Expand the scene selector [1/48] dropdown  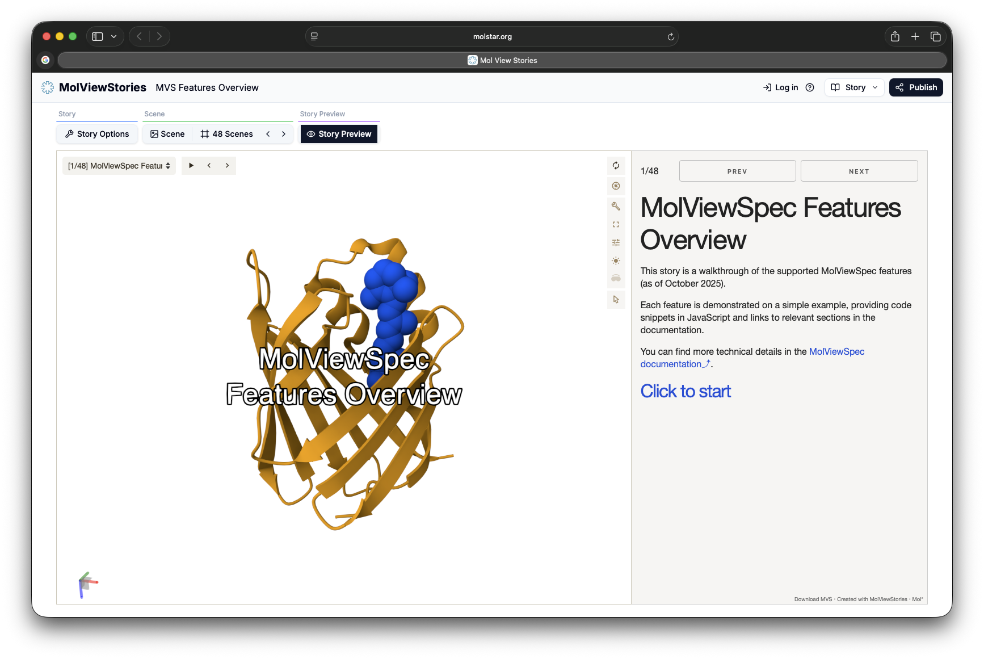[x=119, y=166]
